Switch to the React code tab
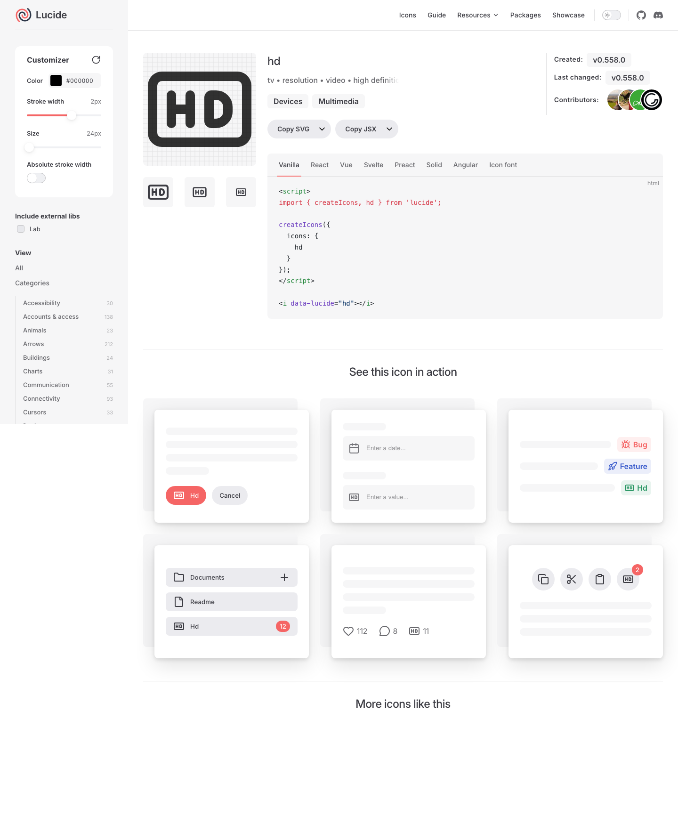678x817 pixels. 320,165
